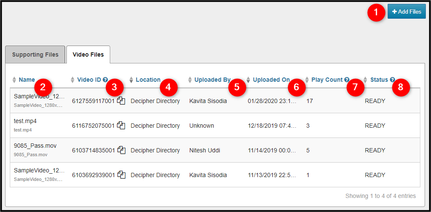The height and width of the screenshot is (212, 431).
Task: Copy video ID 6127559117001 using the copy icon
Action: 121,100
